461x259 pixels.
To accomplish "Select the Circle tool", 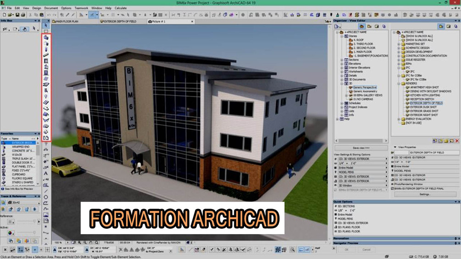I will pyautogui.click(x=46, y=197).
